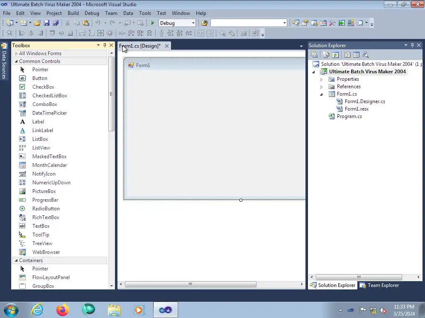This screenshot has height=318, width=425.
Task: Click Refresh icon in Solution Explorer
Action: point(335,55)
